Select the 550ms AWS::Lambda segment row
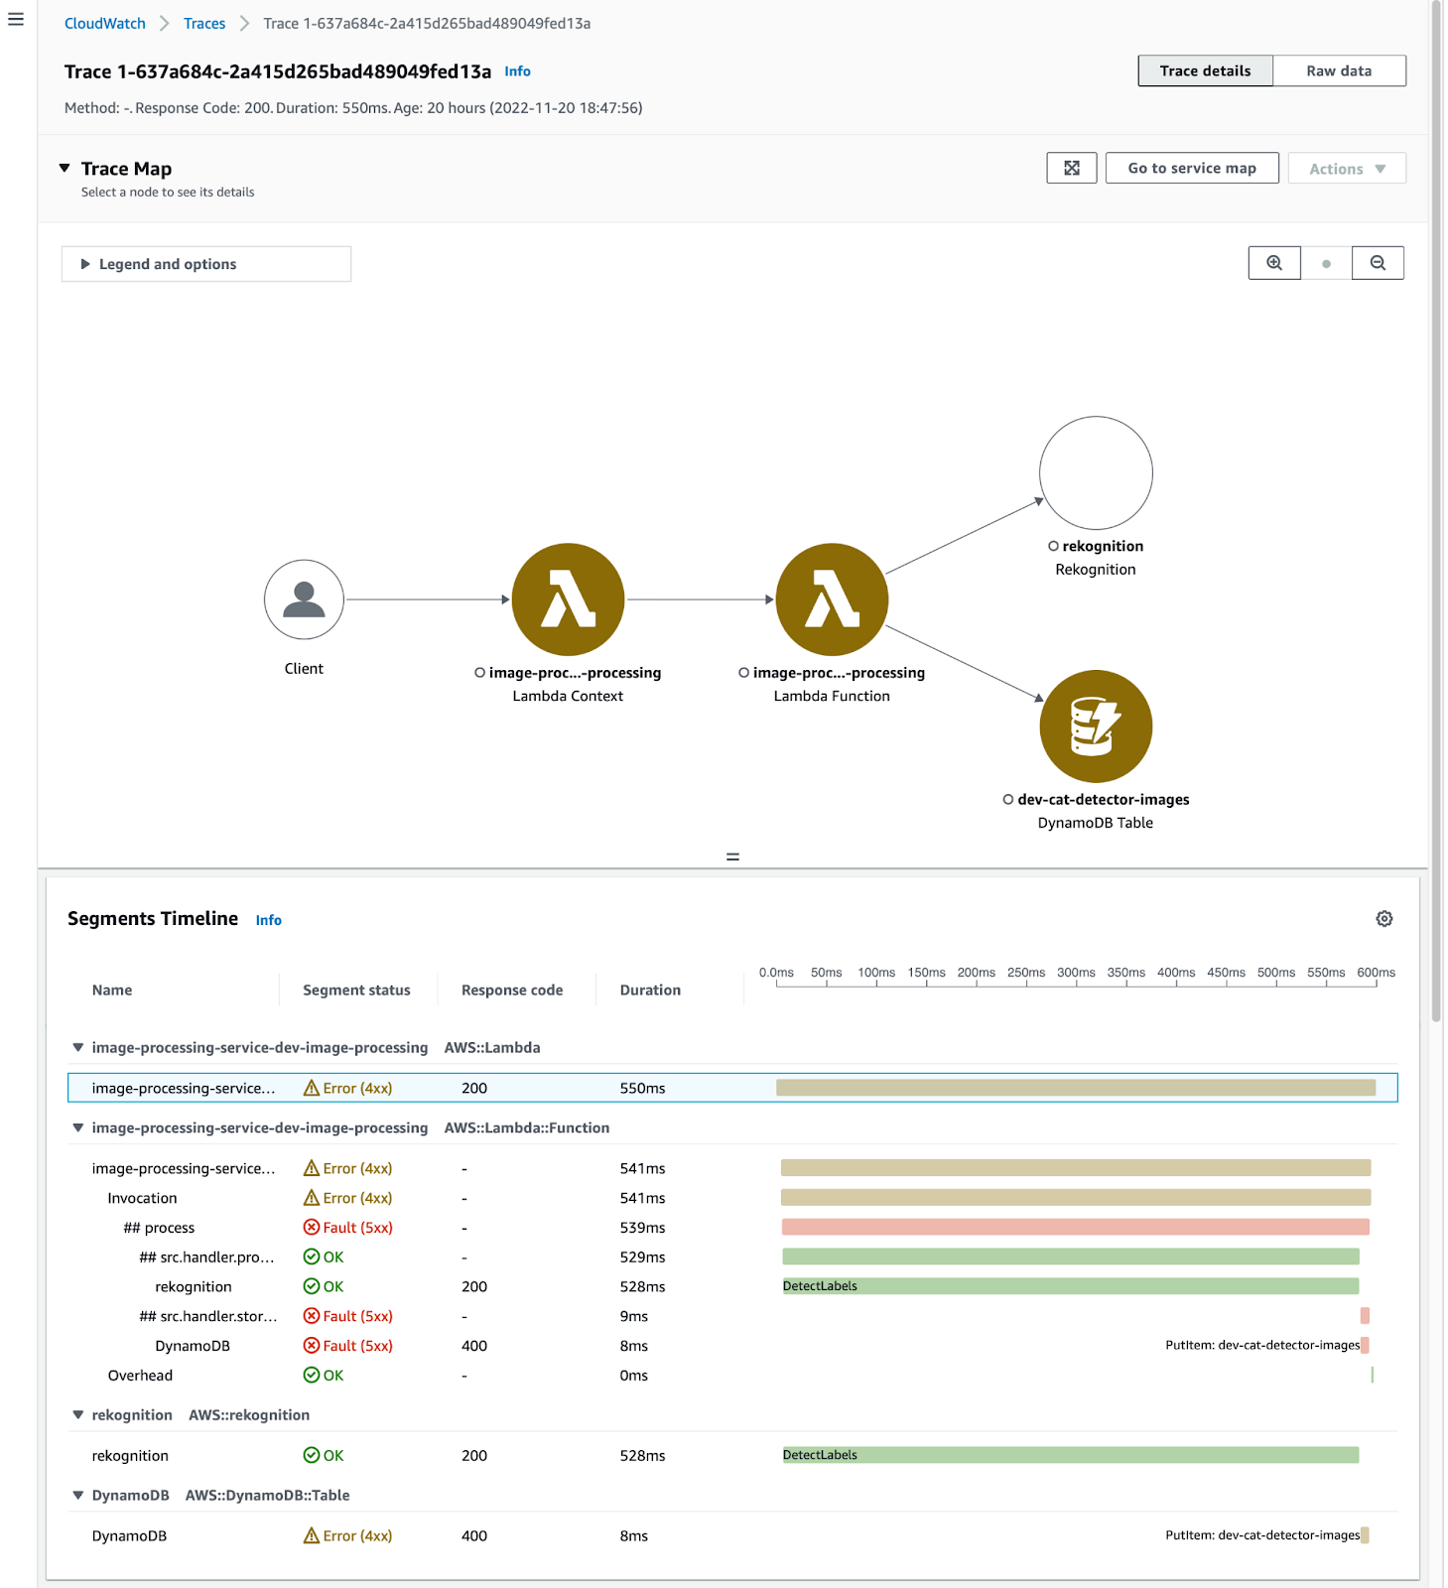 [x=732, y=1088]
